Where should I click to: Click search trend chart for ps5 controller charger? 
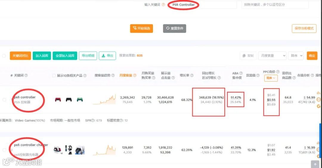[x=104, y=150]
